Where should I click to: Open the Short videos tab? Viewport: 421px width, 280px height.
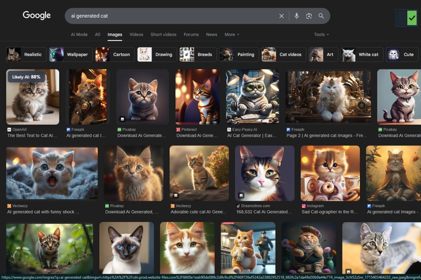pyautogui.click(x=163, y=34)
